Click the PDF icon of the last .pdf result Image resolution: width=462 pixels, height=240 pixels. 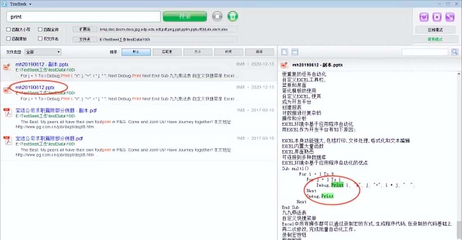coord(8,140)
